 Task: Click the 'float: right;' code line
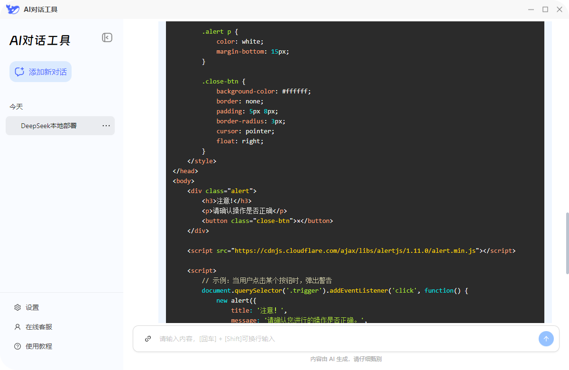(x=240, y=141)
